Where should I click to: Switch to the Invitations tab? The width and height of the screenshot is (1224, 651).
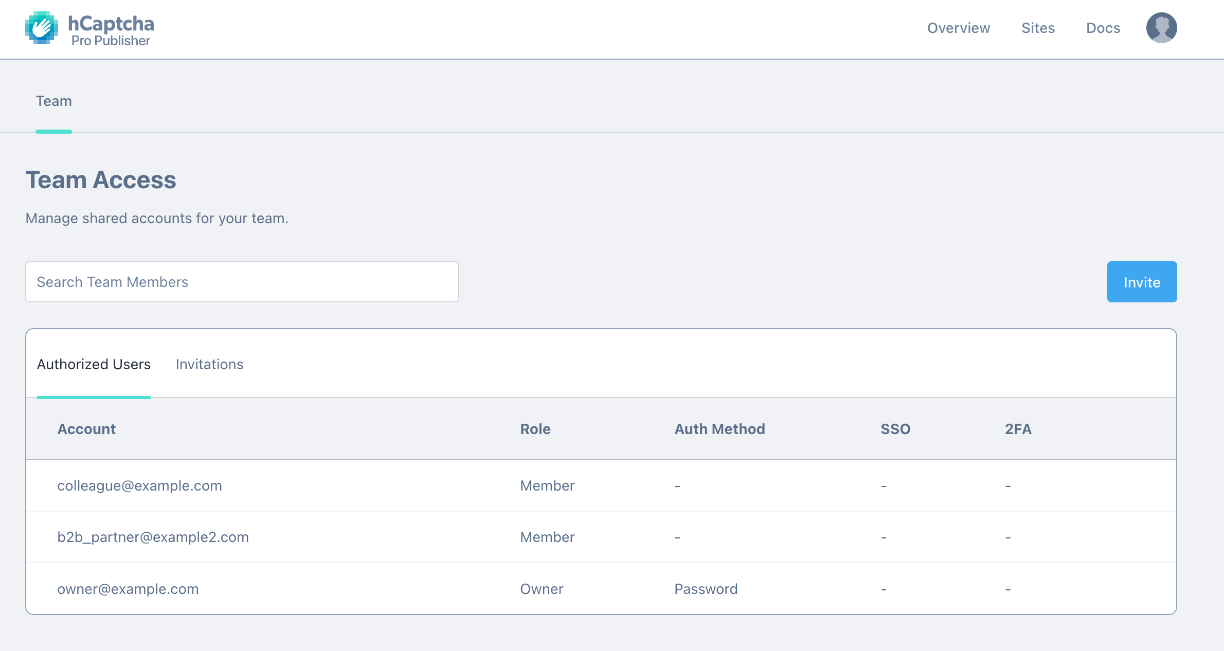(x=209, y=364)
